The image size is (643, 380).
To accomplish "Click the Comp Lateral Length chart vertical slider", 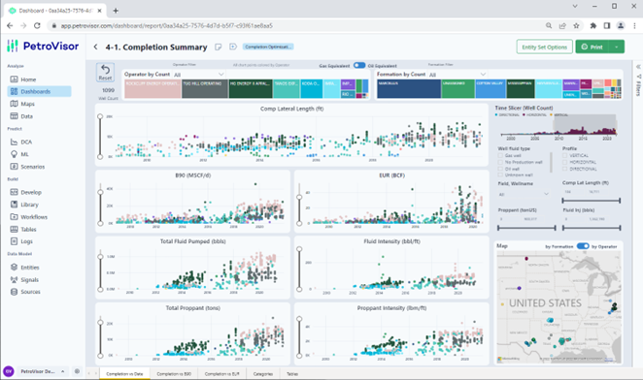I will point(100,137).
